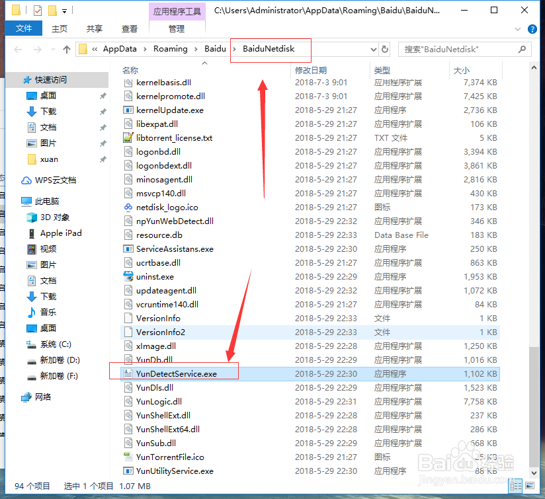
Task: Select the msvcp140.dll file icon
Action: pos(128,194)
